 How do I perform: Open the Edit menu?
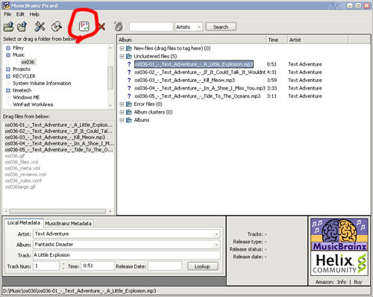pyautogui.click(x=20, y=14)
